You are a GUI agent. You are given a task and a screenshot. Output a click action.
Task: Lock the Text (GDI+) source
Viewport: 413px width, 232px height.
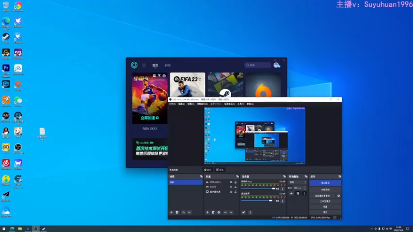click(x=235, y=182)
